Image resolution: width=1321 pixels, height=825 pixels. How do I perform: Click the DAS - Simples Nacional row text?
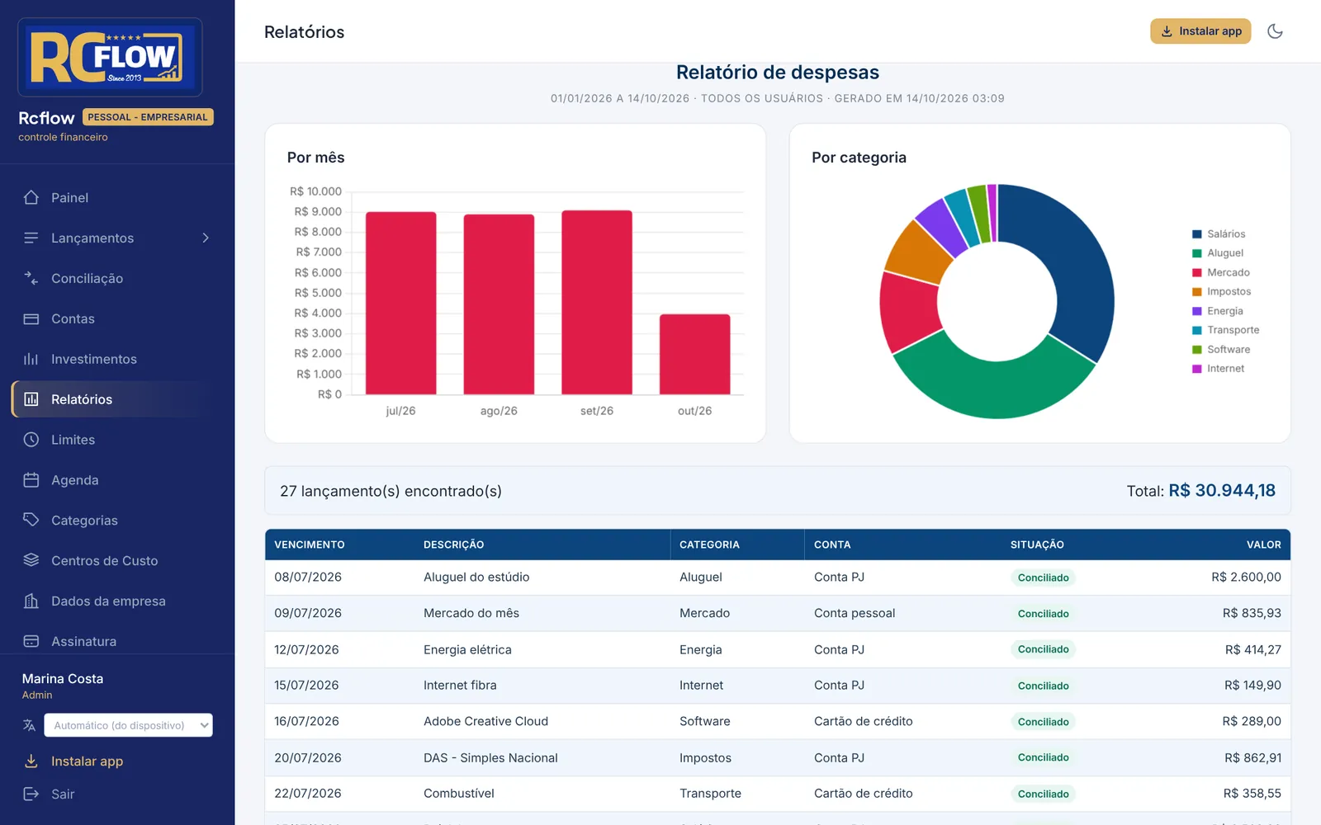pos(490,757)
